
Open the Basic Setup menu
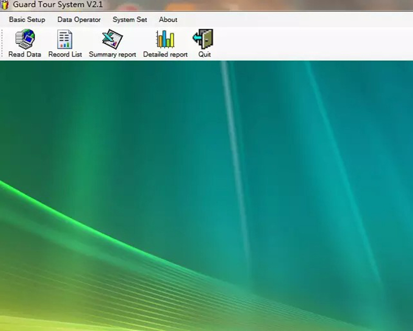27,20
